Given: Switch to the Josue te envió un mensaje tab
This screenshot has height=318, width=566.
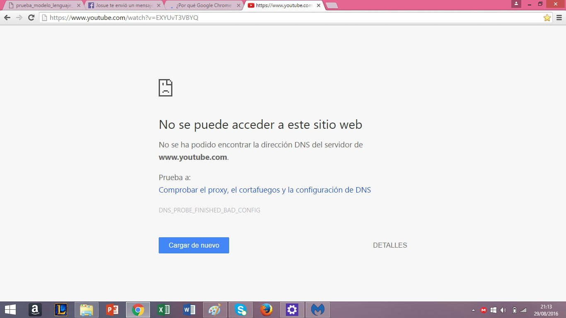Looking at the screenshot, I should (x=124, y=5).
